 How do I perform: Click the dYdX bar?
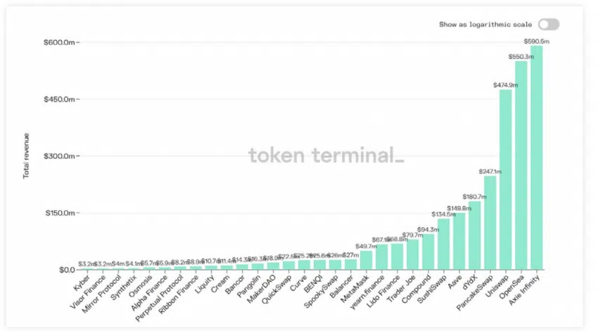[474, 235]
